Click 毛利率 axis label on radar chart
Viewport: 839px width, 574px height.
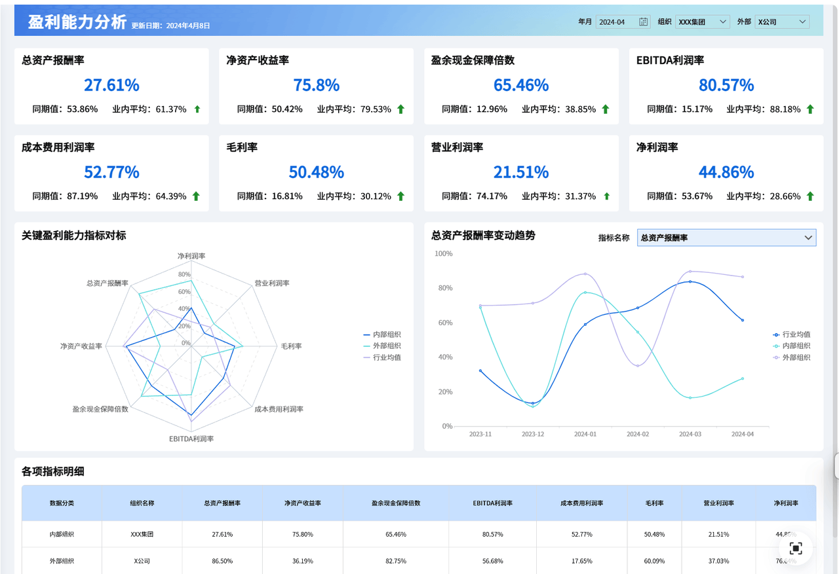tap(291, 346)
